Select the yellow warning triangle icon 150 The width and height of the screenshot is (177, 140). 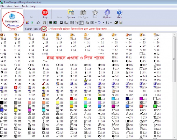(x=86, y=80)
